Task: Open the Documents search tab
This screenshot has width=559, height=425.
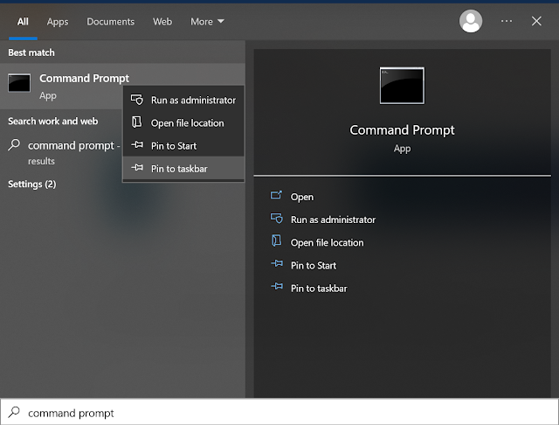Action: pos(111,22)
